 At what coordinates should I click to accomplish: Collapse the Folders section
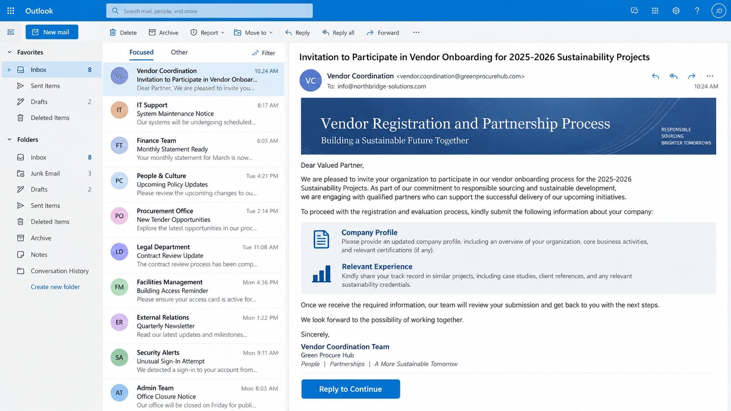click(9, 139)
